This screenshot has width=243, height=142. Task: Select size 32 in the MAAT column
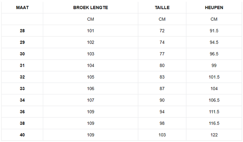coord(22,77)
